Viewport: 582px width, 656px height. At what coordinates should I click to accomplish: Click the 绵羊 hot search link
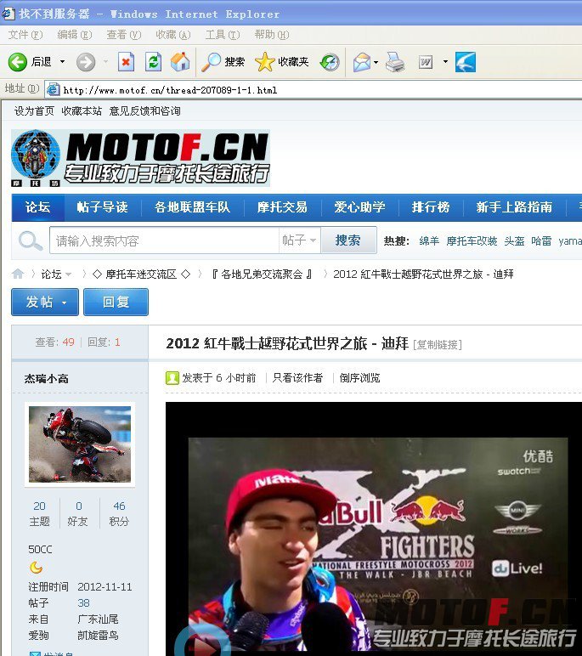tap(429, 241)
